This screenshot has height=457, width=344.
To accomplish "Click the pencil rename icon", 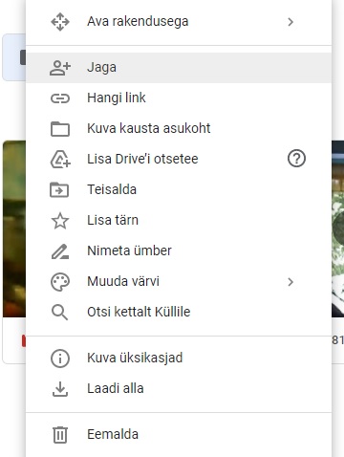I will pos(60,251).
